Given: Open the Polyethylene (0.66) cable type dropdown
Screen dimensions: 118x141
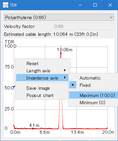Looking at the screenshot, I should tap(59, 17).
